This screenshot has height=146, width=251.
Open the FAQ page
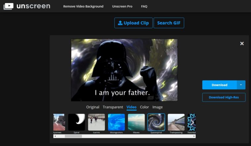click(x=144, y=6)
